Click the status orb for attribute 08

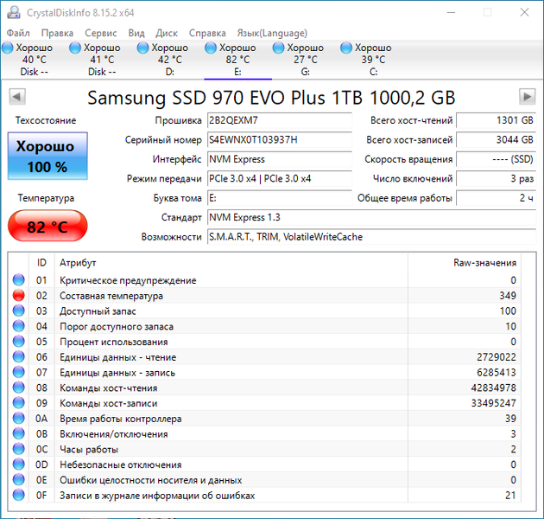point(19,388)
